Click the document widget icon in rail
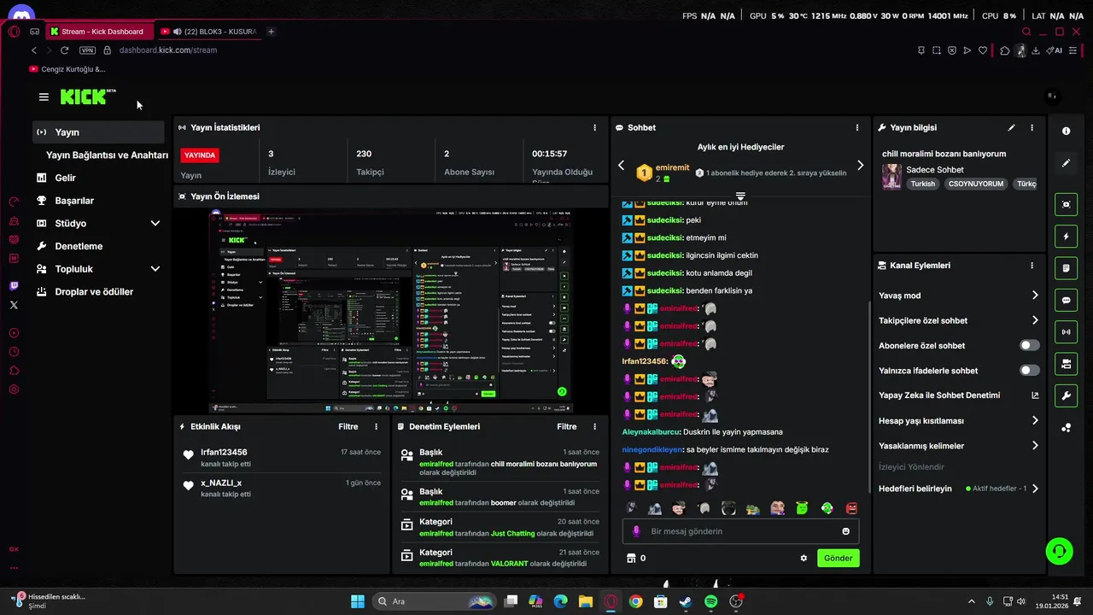1093x615 pixels. (1066, 268)
